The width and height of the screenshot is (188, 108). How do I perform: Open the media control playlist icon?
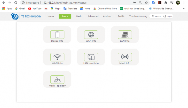[172, 3]
